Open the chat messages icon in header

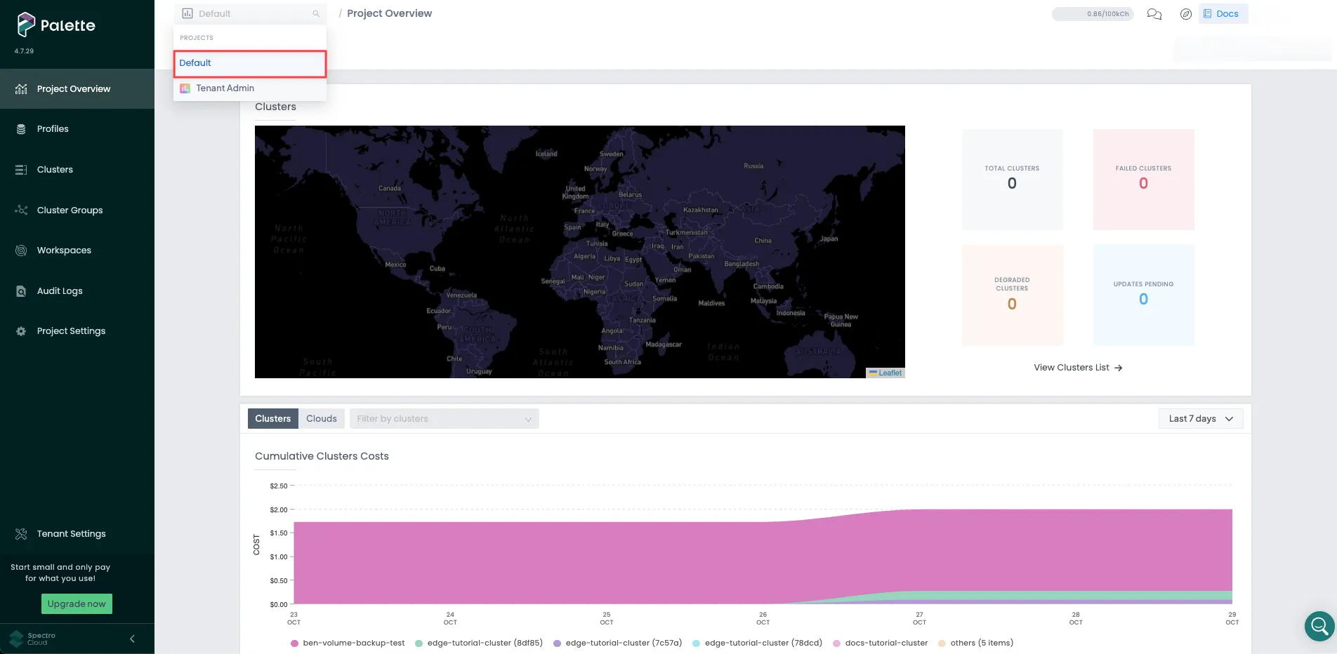coord(1154,14)
